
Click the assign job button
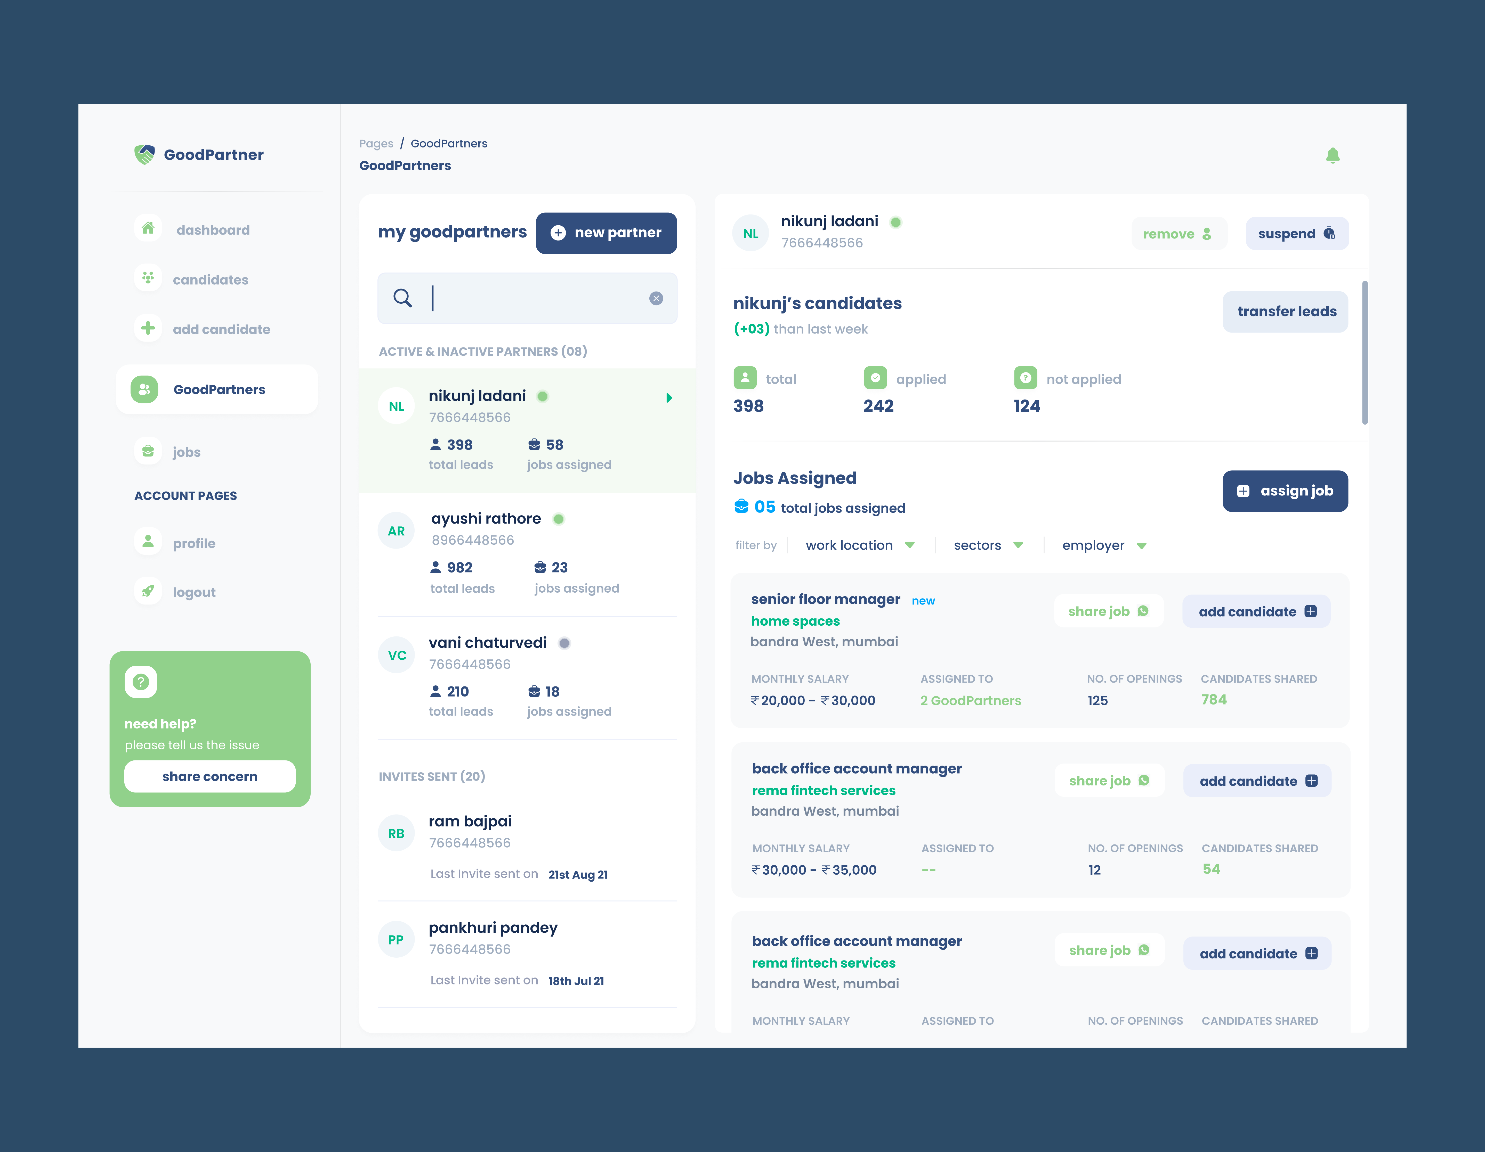1285,491
